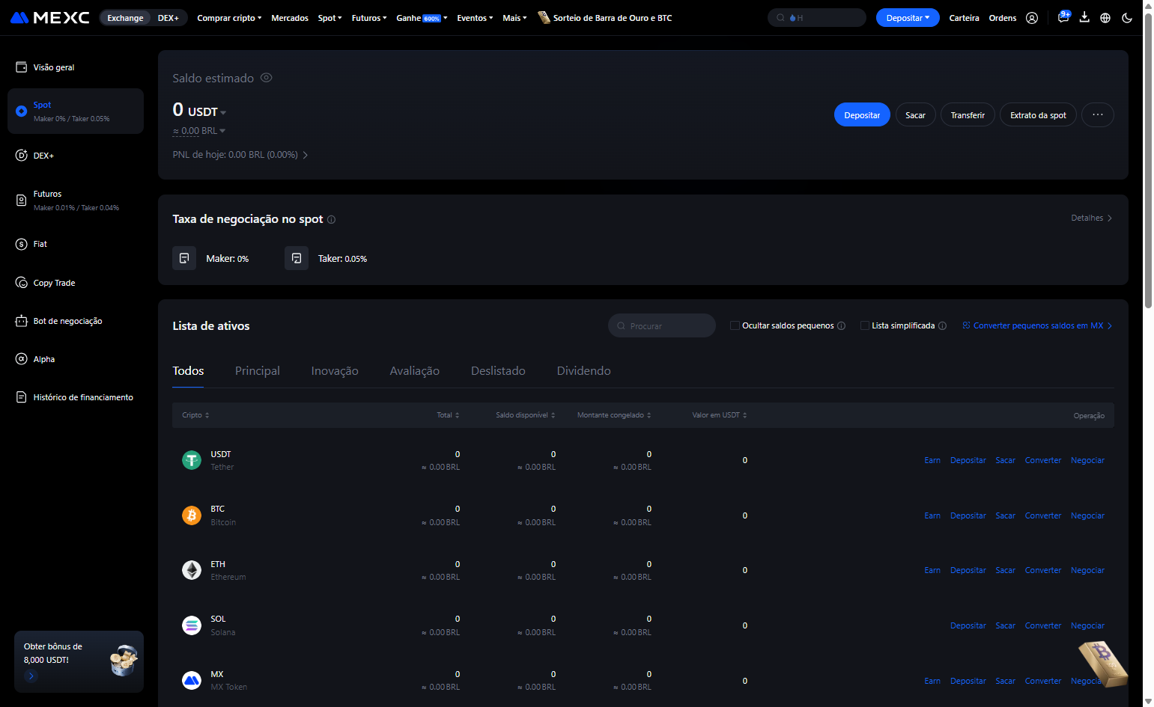
Task: Select the Principal tab
Action: [258, 371]
